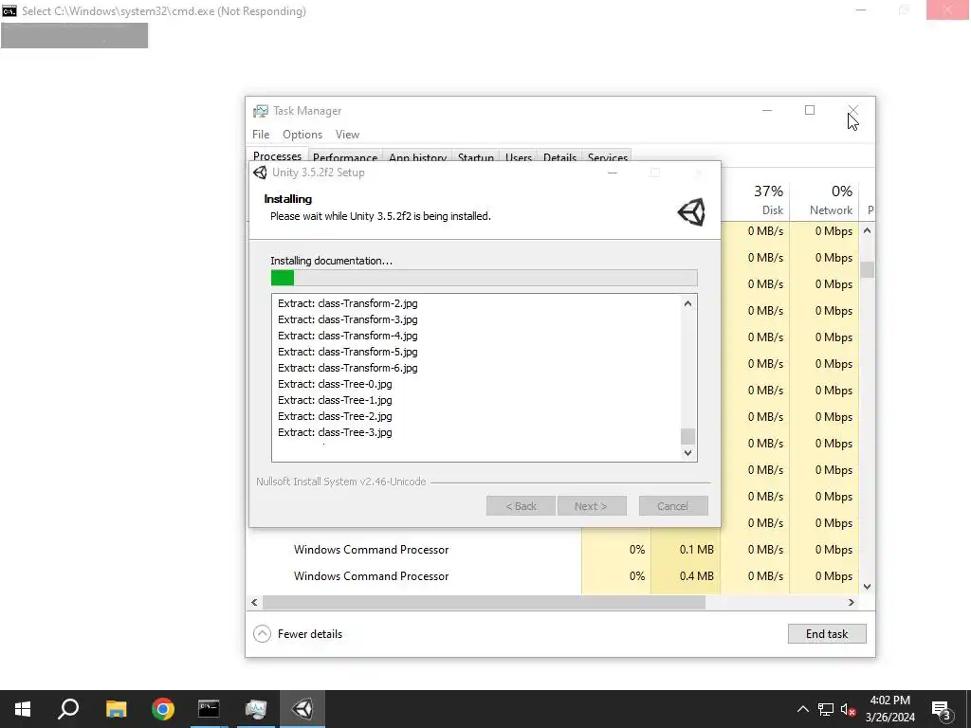Viewport: 971px width, 728px height.
Task: Click Task Manager vertical scroll down arrow
Action: (x=867, y=586)
